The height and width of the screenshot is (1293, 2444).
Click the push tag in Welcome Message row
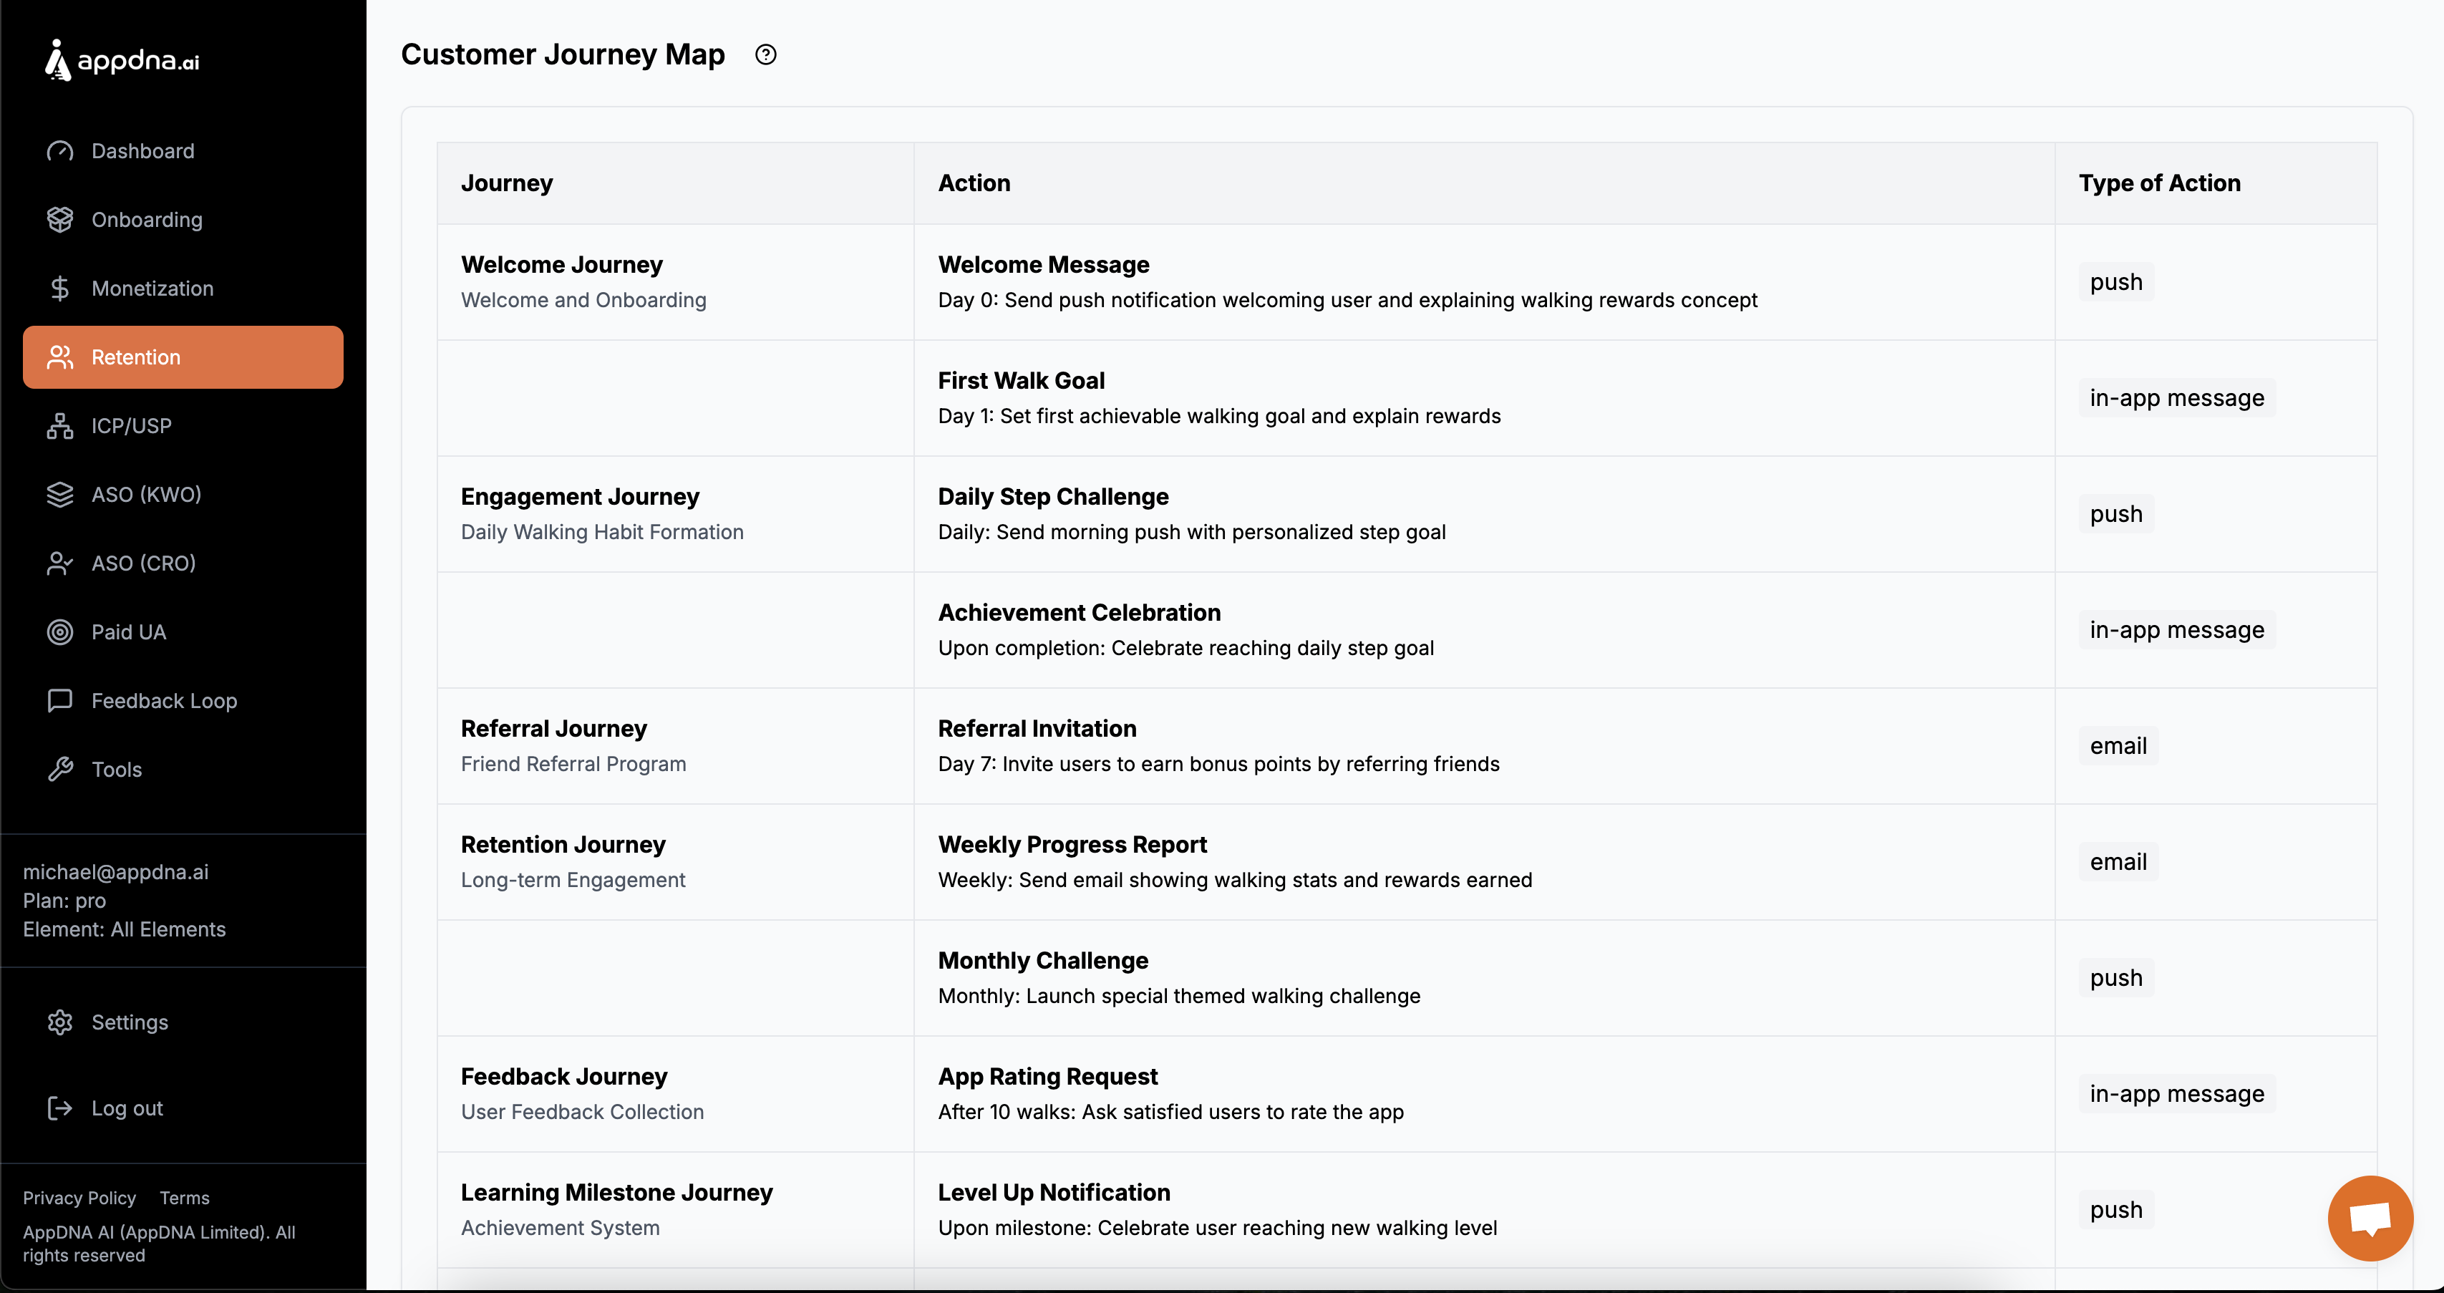2115,283
